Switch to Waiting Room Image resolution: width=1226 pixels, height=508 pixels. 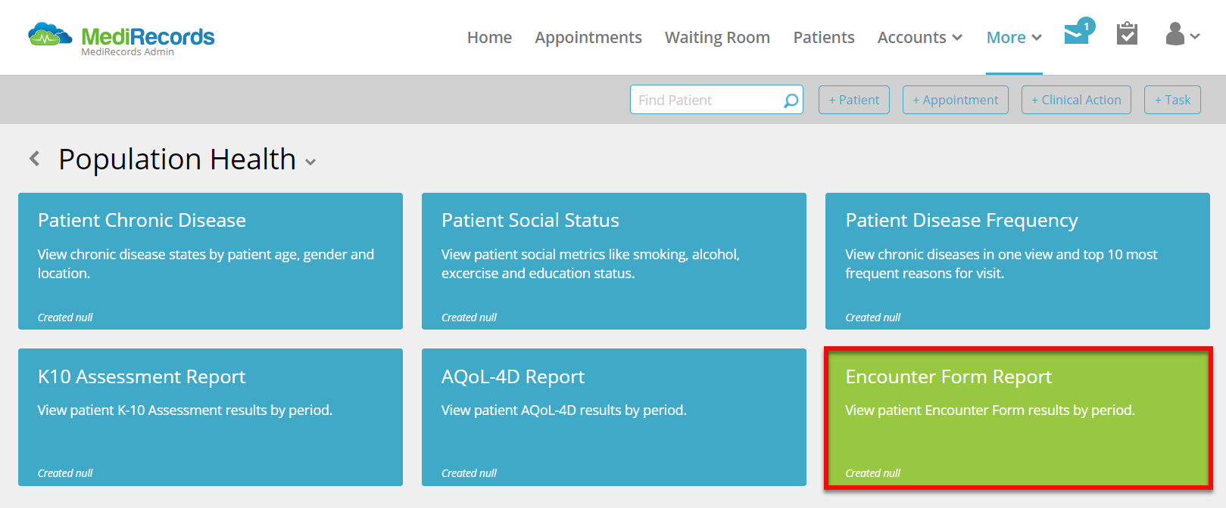[x=716, y=38]
